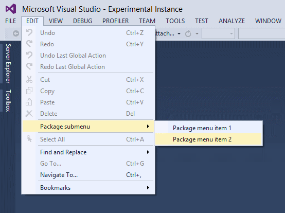Screen dimensions: 285x213
Task: Select Package menu item 1
Action: coord(208,128)
